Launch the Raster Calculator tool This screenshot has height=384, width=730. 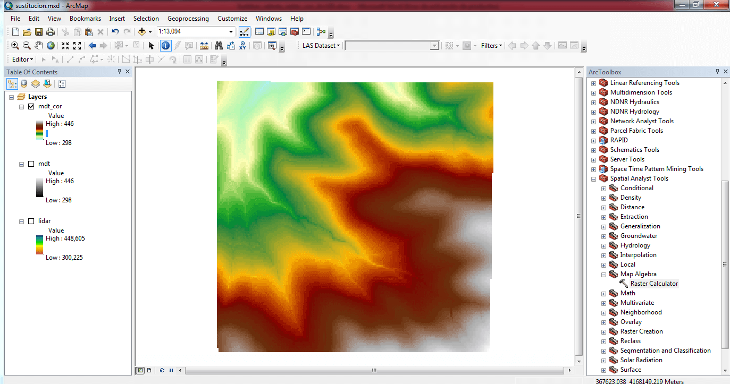coord(654,284)
